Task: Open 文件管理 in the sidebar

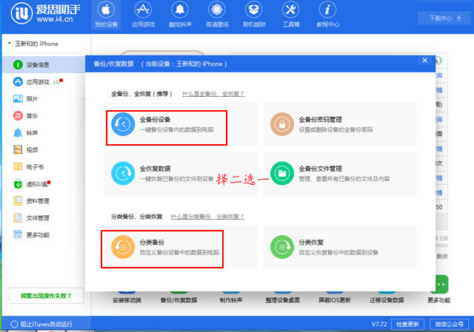Action: [x=37, y=218]
